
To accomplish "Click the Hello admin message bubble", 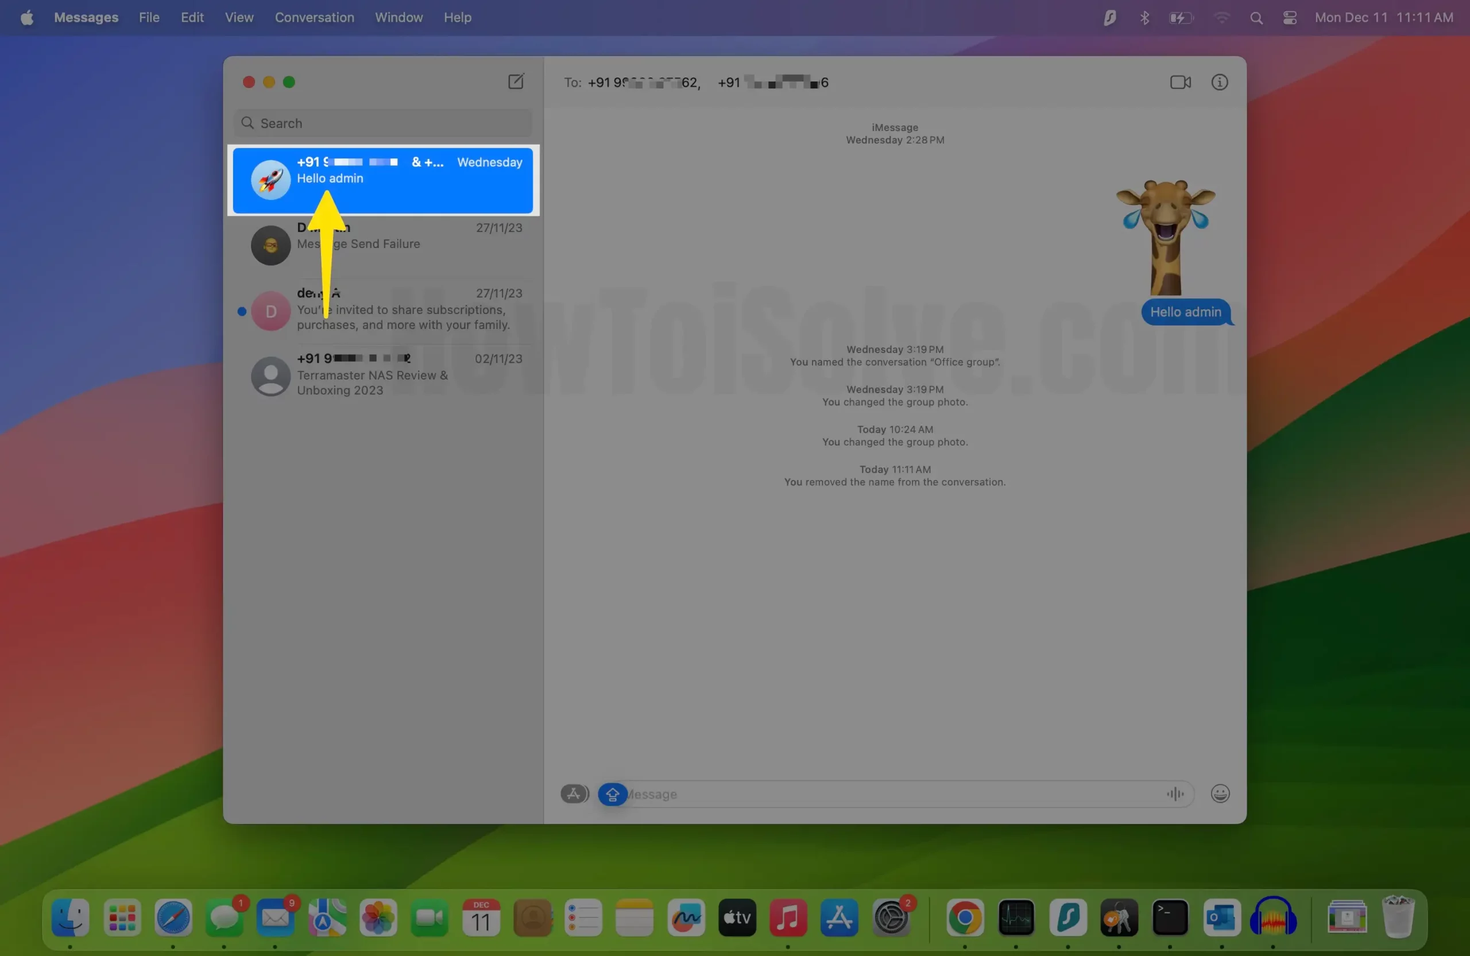I will click(1185, 312).
